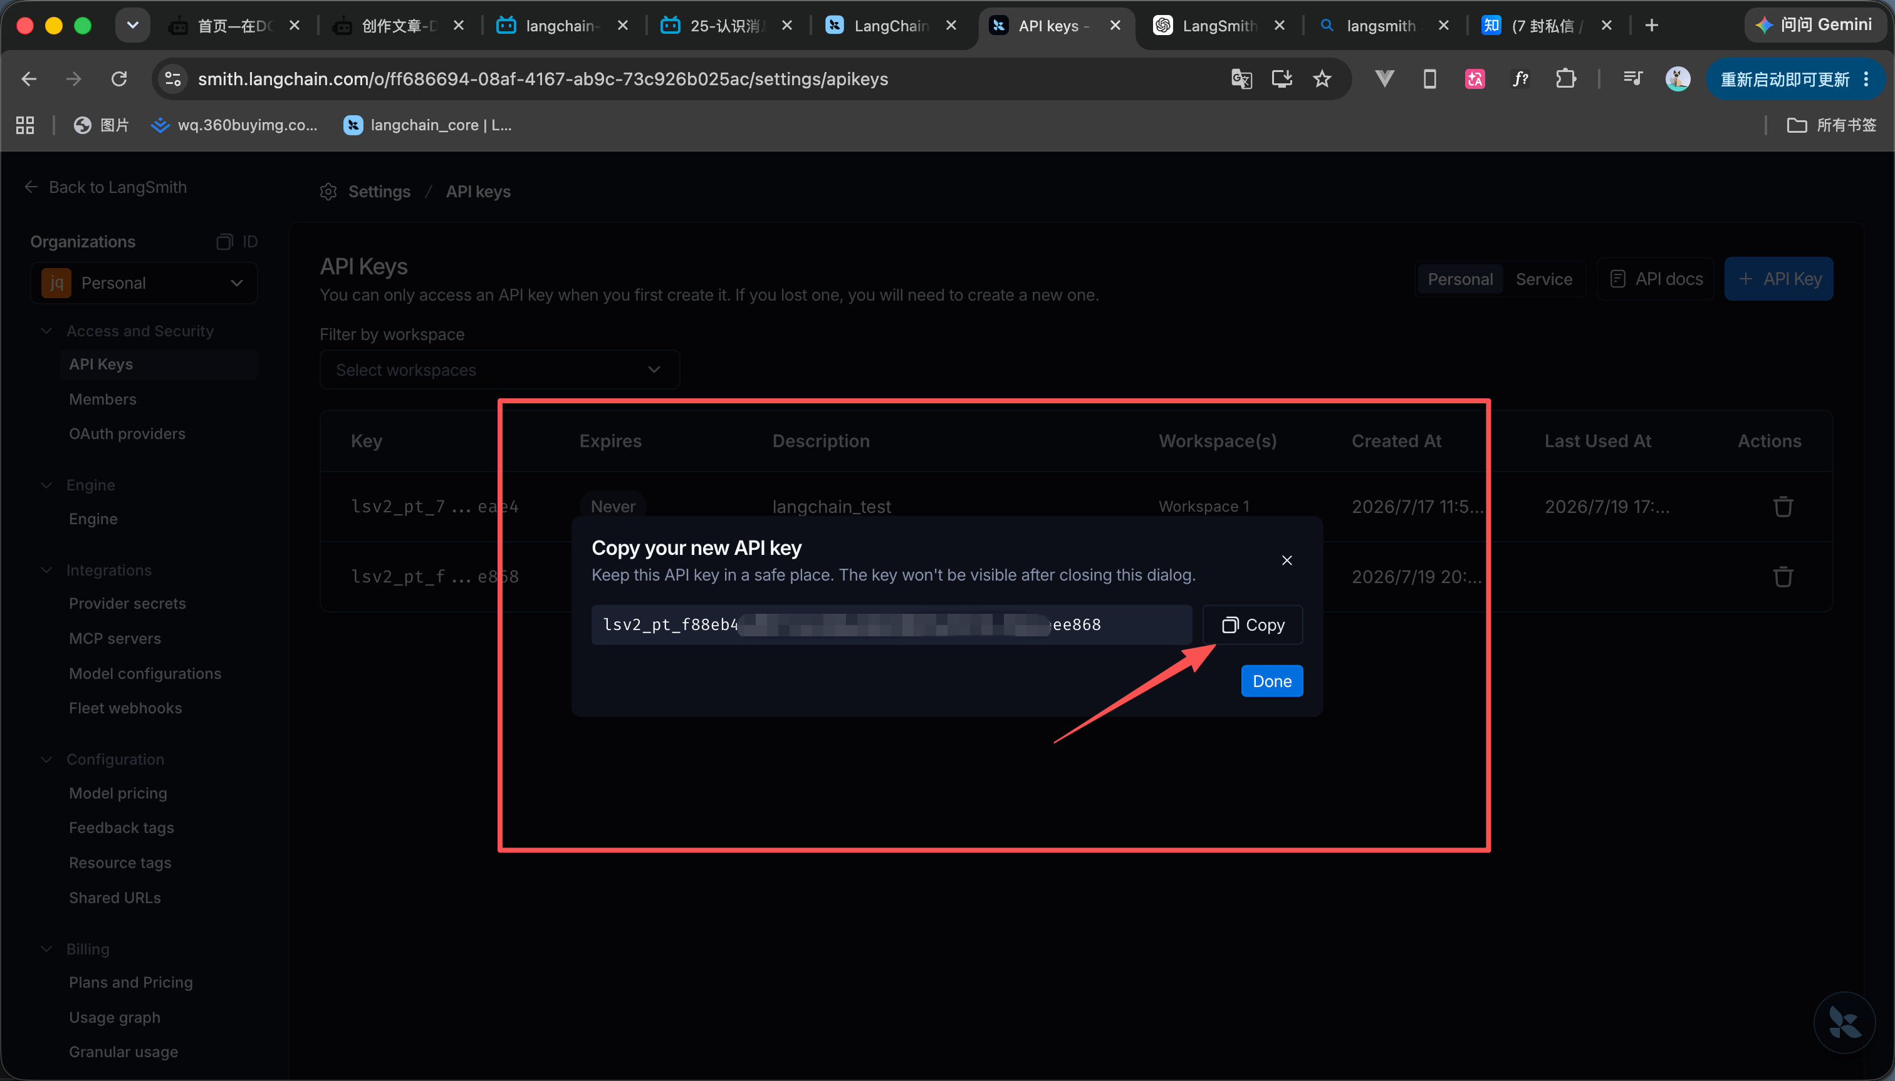The width and height of the screenshot is (1895, 1081).
Task: Collapse the Access and Security section
Action: coord(47,331)
